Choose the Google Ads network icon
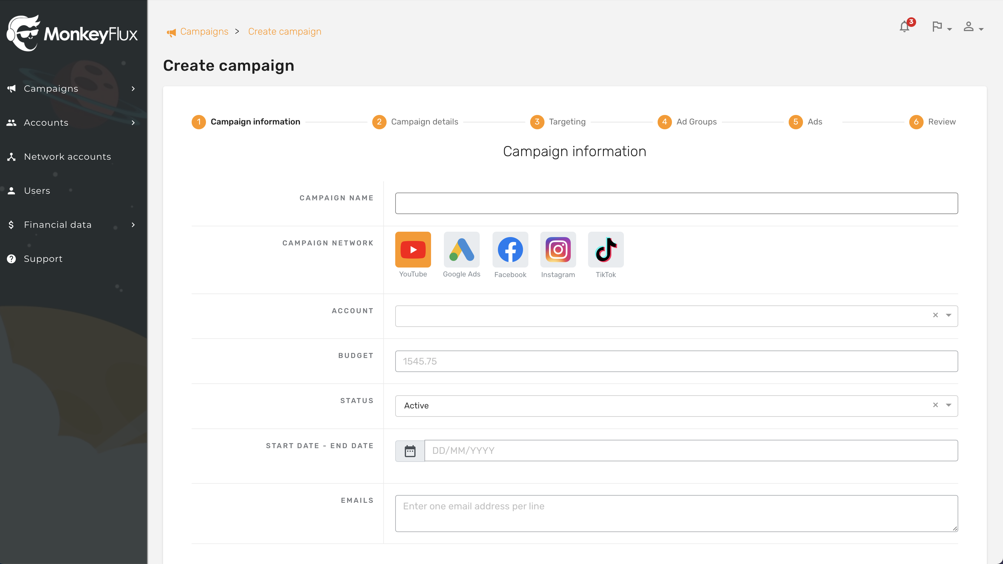This screenshot has height=564, width=1003. (x=461, y=250)
